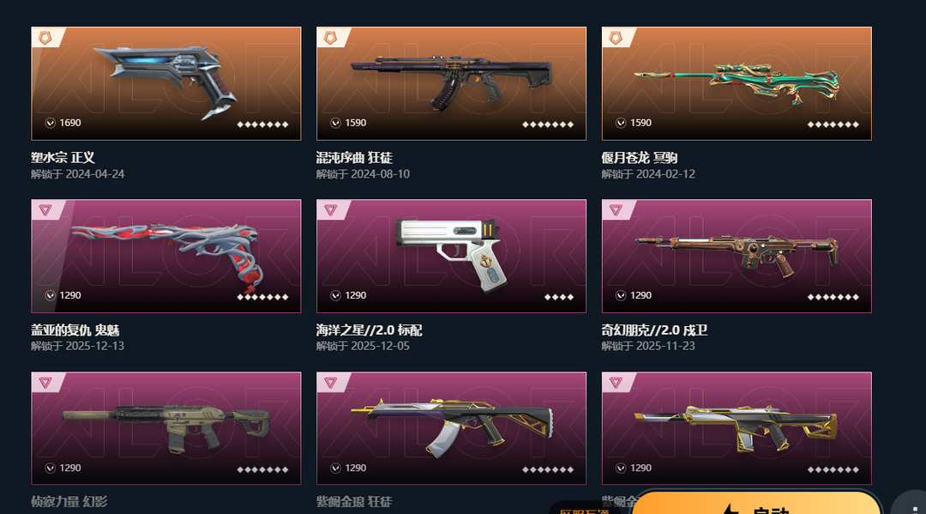Open the 塑水宗 正义 pistol skin thumbnail
The image size is (926, 514).
tap(166, 83)
